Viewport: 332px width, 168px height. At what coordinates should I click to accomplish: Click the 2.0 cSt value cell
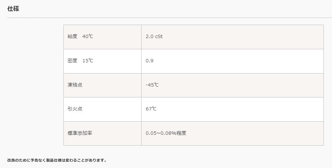(x=233, y=37)
